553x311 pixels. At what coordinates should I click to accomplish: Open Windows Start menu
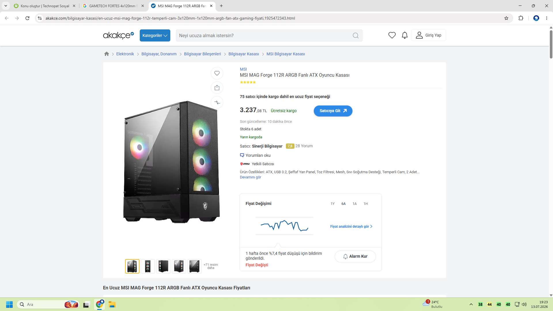click(9, 304)
